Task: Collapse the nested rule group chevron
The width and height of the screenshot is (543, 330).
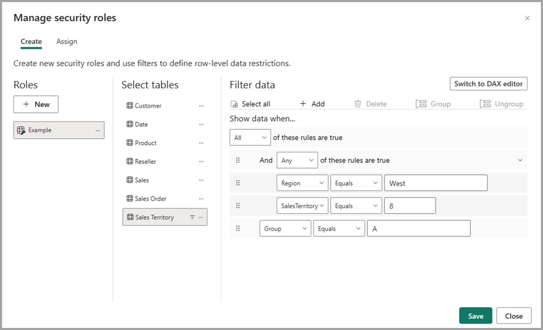Action: coord(520,160)
